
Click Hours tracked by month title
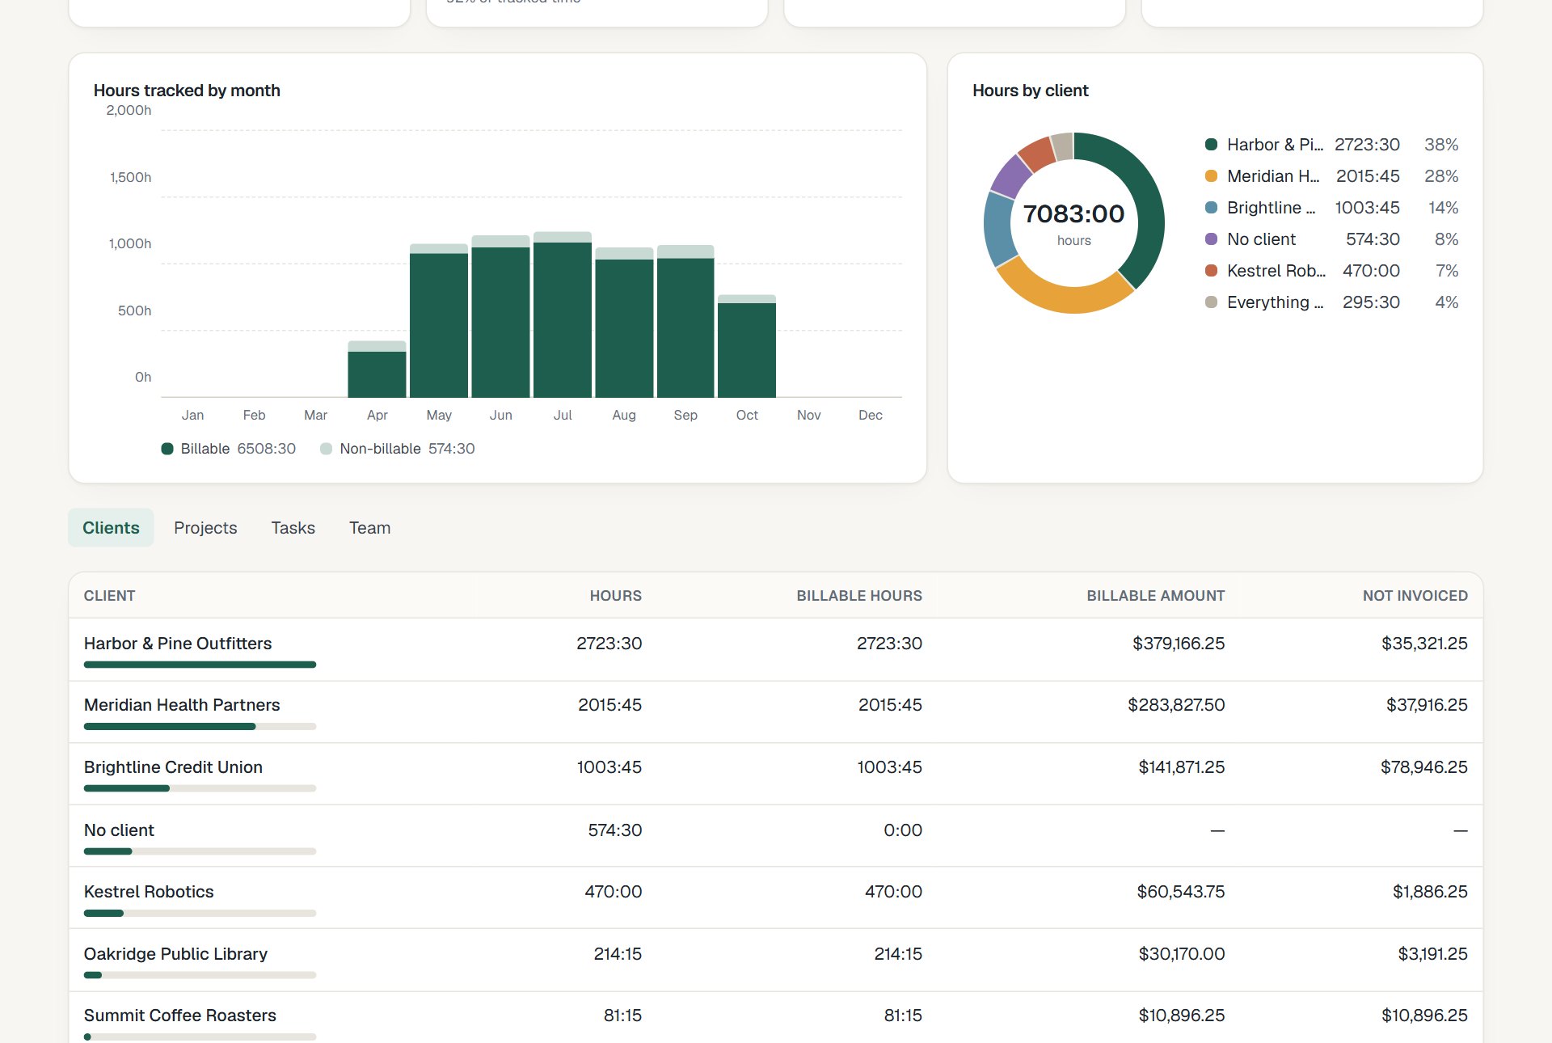tap(187, 91)
